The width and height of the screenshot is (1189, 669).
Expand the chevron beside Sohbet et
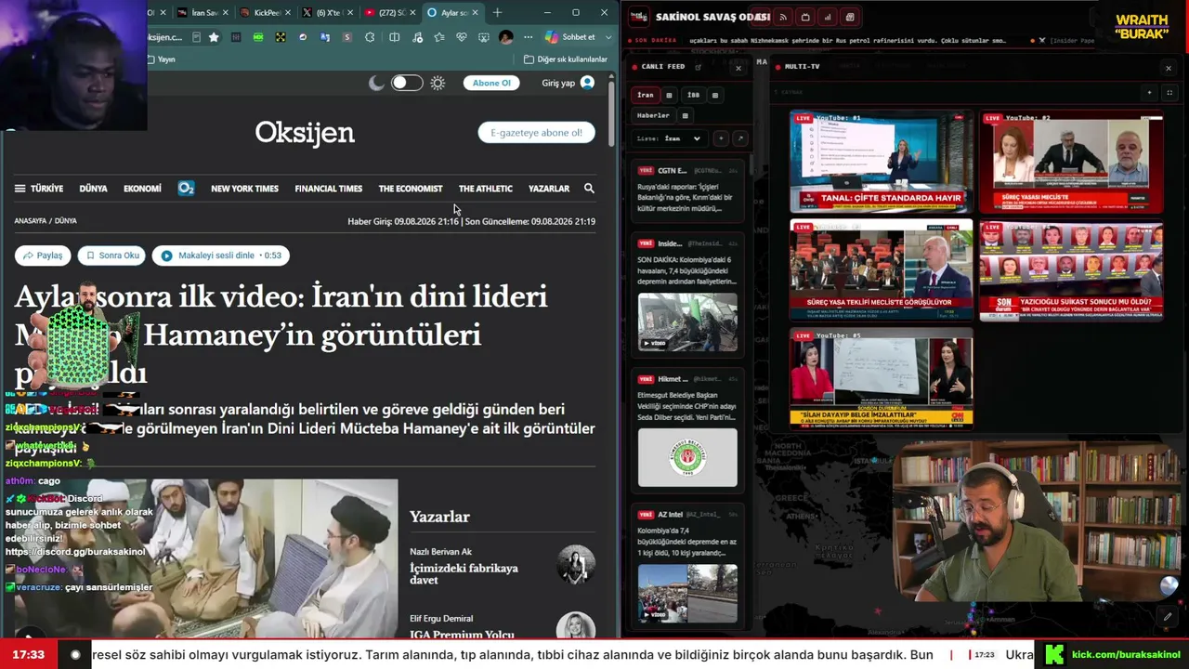pos(608,37)
